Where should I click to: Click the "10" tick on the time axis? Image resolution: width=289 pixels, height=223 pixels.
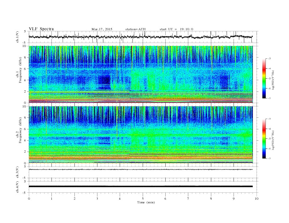(x=257, y=199)
